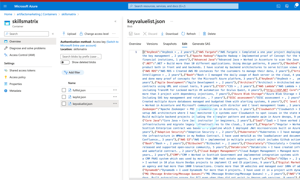
Task: Click the Upload arrow icon
Action: pyautogui.click(x=64, y=34)
